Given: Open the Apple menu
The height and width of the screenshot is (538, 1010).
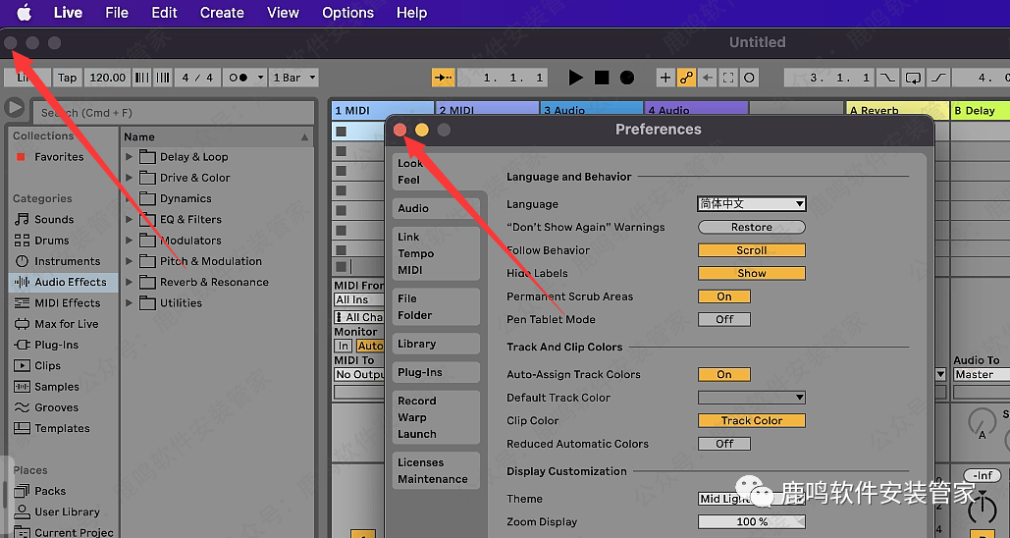Looking at the screenshot, I should pos(24,12).
